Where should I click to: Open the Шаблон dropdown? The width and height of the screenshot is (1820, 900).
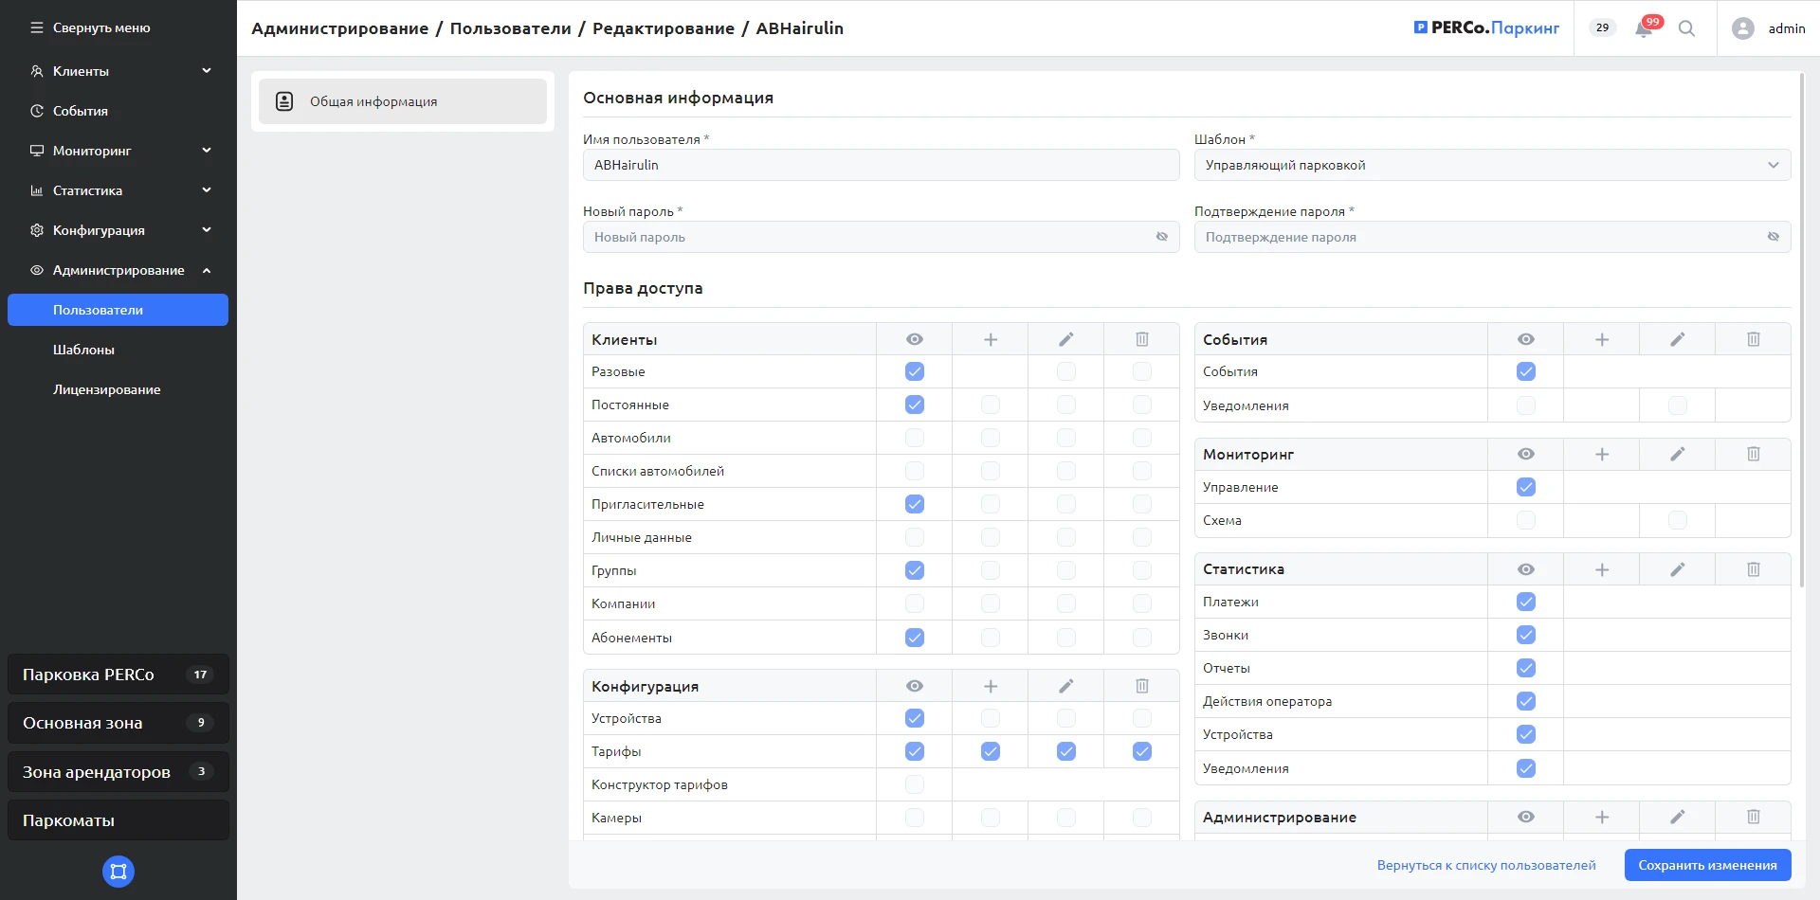[1491, 165]
